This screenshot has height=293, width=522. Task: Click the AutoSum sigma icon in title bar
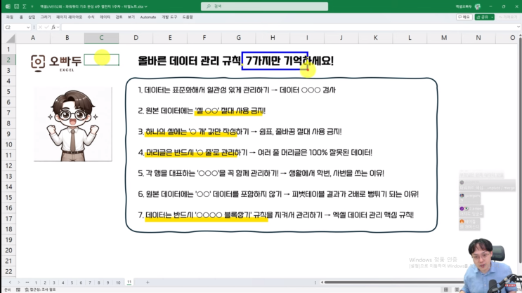25,6
